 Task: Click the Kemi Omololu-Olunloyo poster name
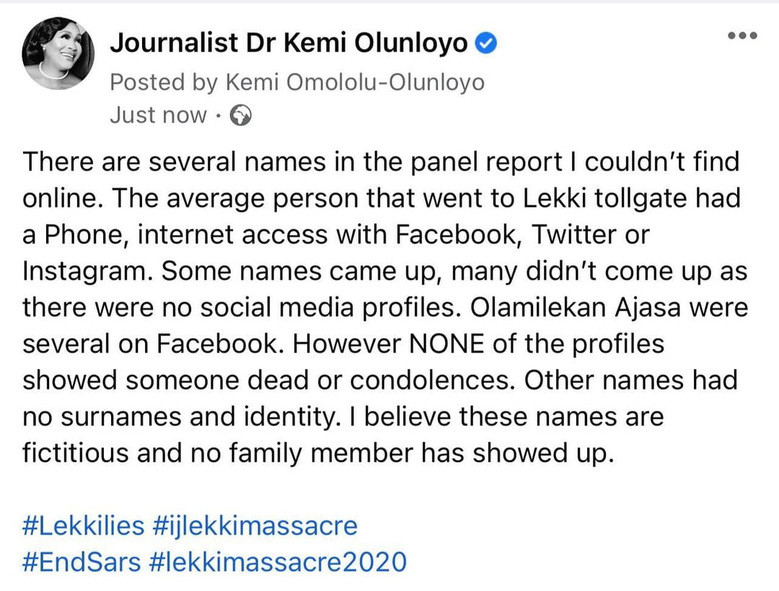click(355, 82)
